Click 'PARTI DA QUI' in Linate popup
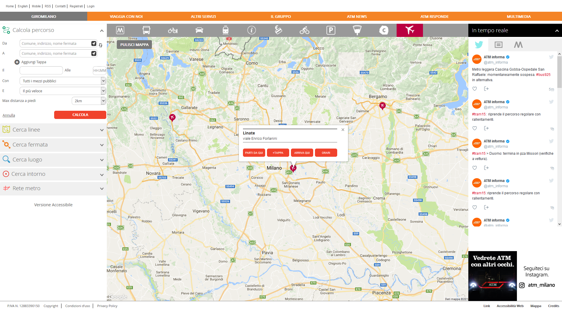 (254, 153)
